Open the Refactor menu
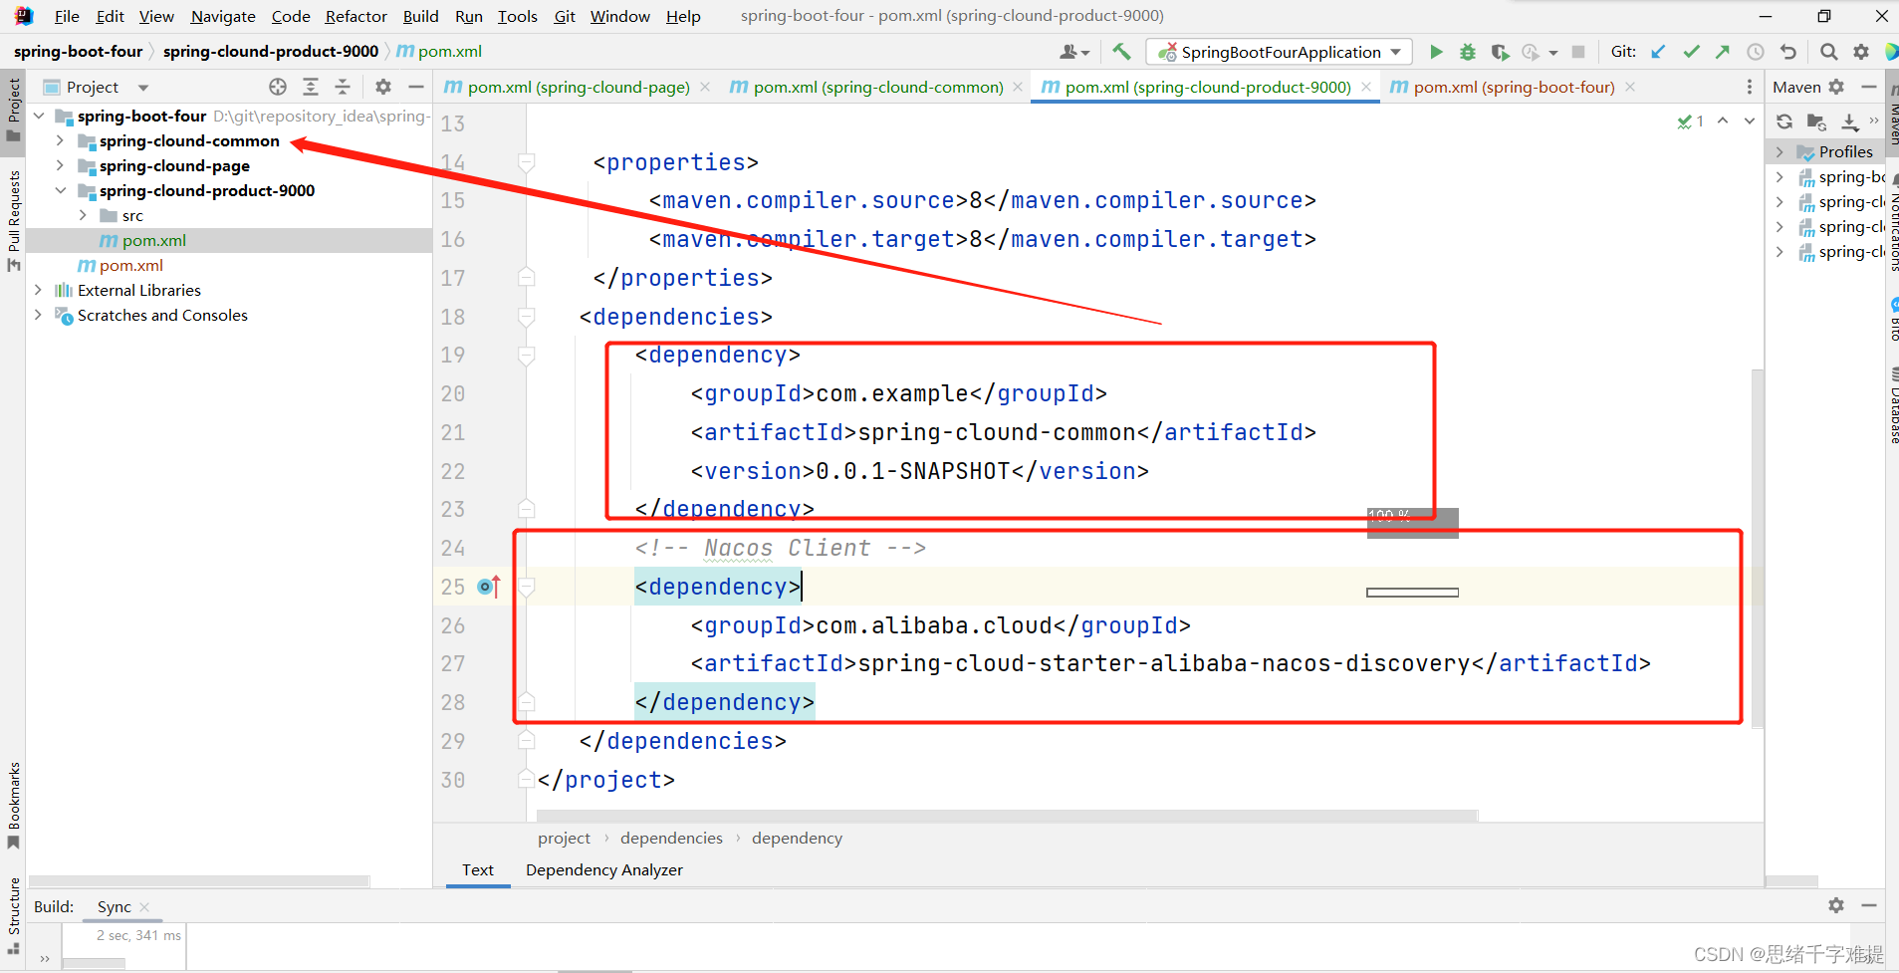This screenshot has height=973, width=1899. (356, 16)
